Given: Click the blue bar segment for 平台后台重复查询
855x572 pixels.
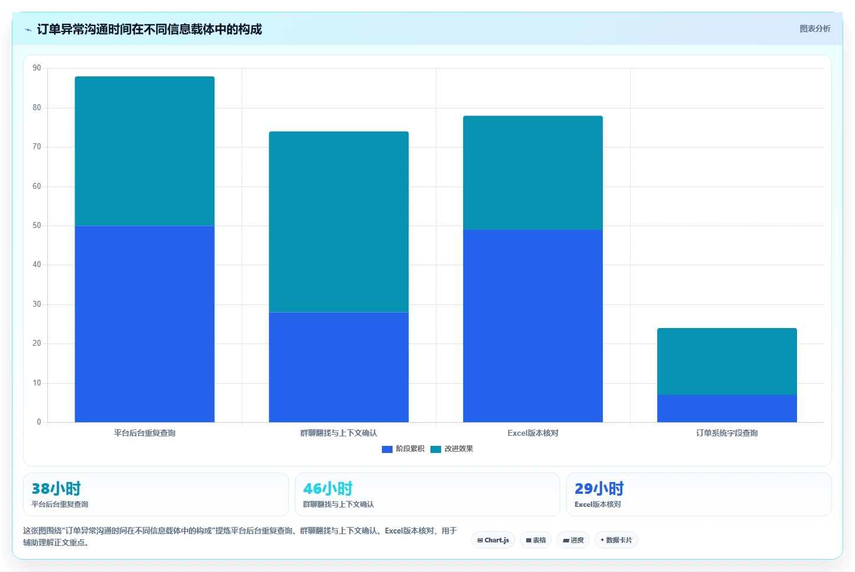Looking at the screenshot, I should (x=144, y=324).
